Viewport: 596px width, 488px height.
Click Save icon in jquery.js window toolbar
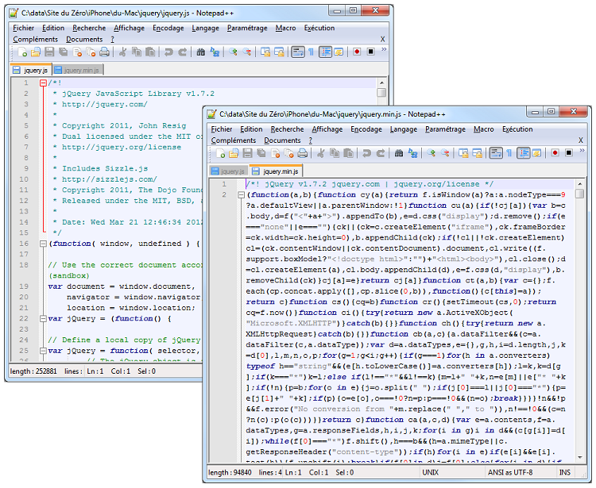click(49, 52)
